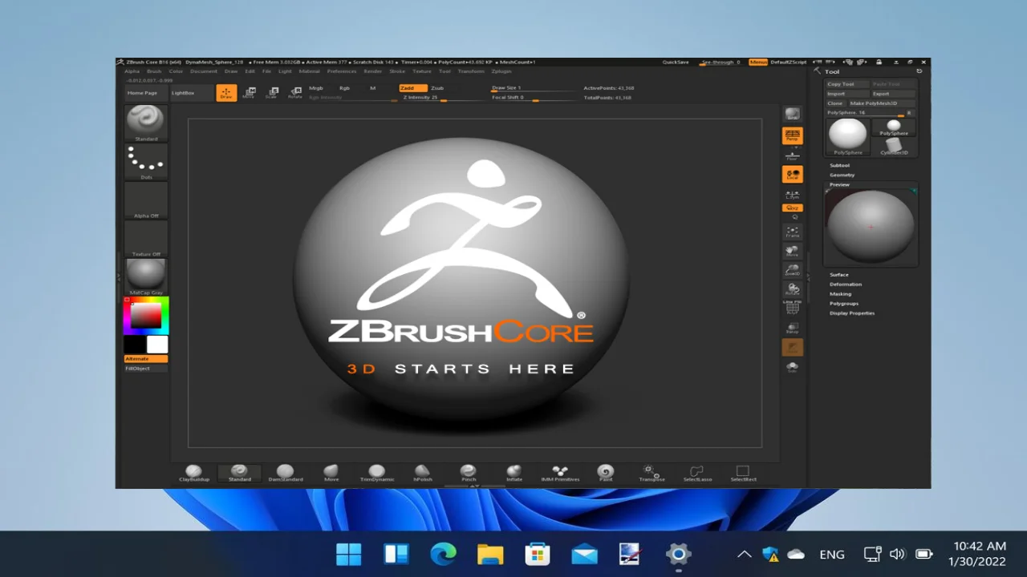This screenshot has height=577, width=1027.
Task: Toggle Mrgb paint mode
Action: (x=316, y=88)
